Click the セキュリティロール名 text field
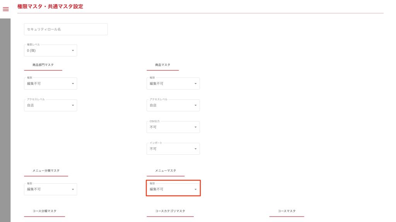The height and width of the screenshot is (222, 396). point(66,29)
